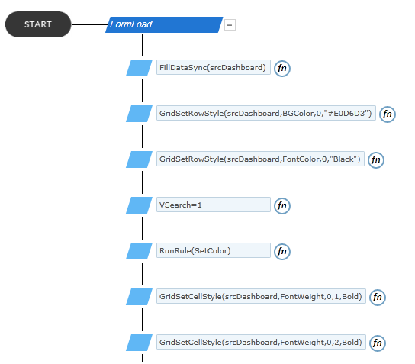Edit the VSearch=1 expression field
The image size is (415, 364).
(214, 205)
